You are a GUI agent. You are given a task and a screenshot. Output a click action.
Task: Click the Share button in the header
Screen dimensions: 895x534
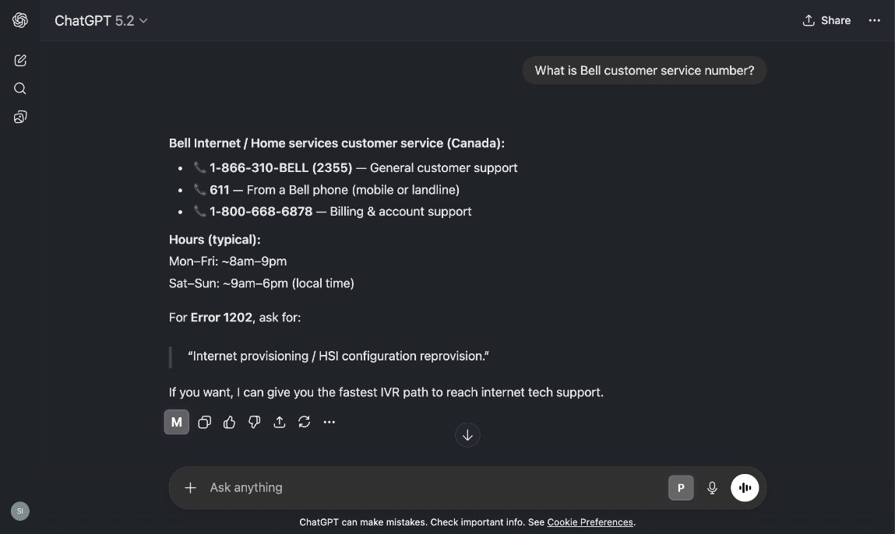click(826, 20)
